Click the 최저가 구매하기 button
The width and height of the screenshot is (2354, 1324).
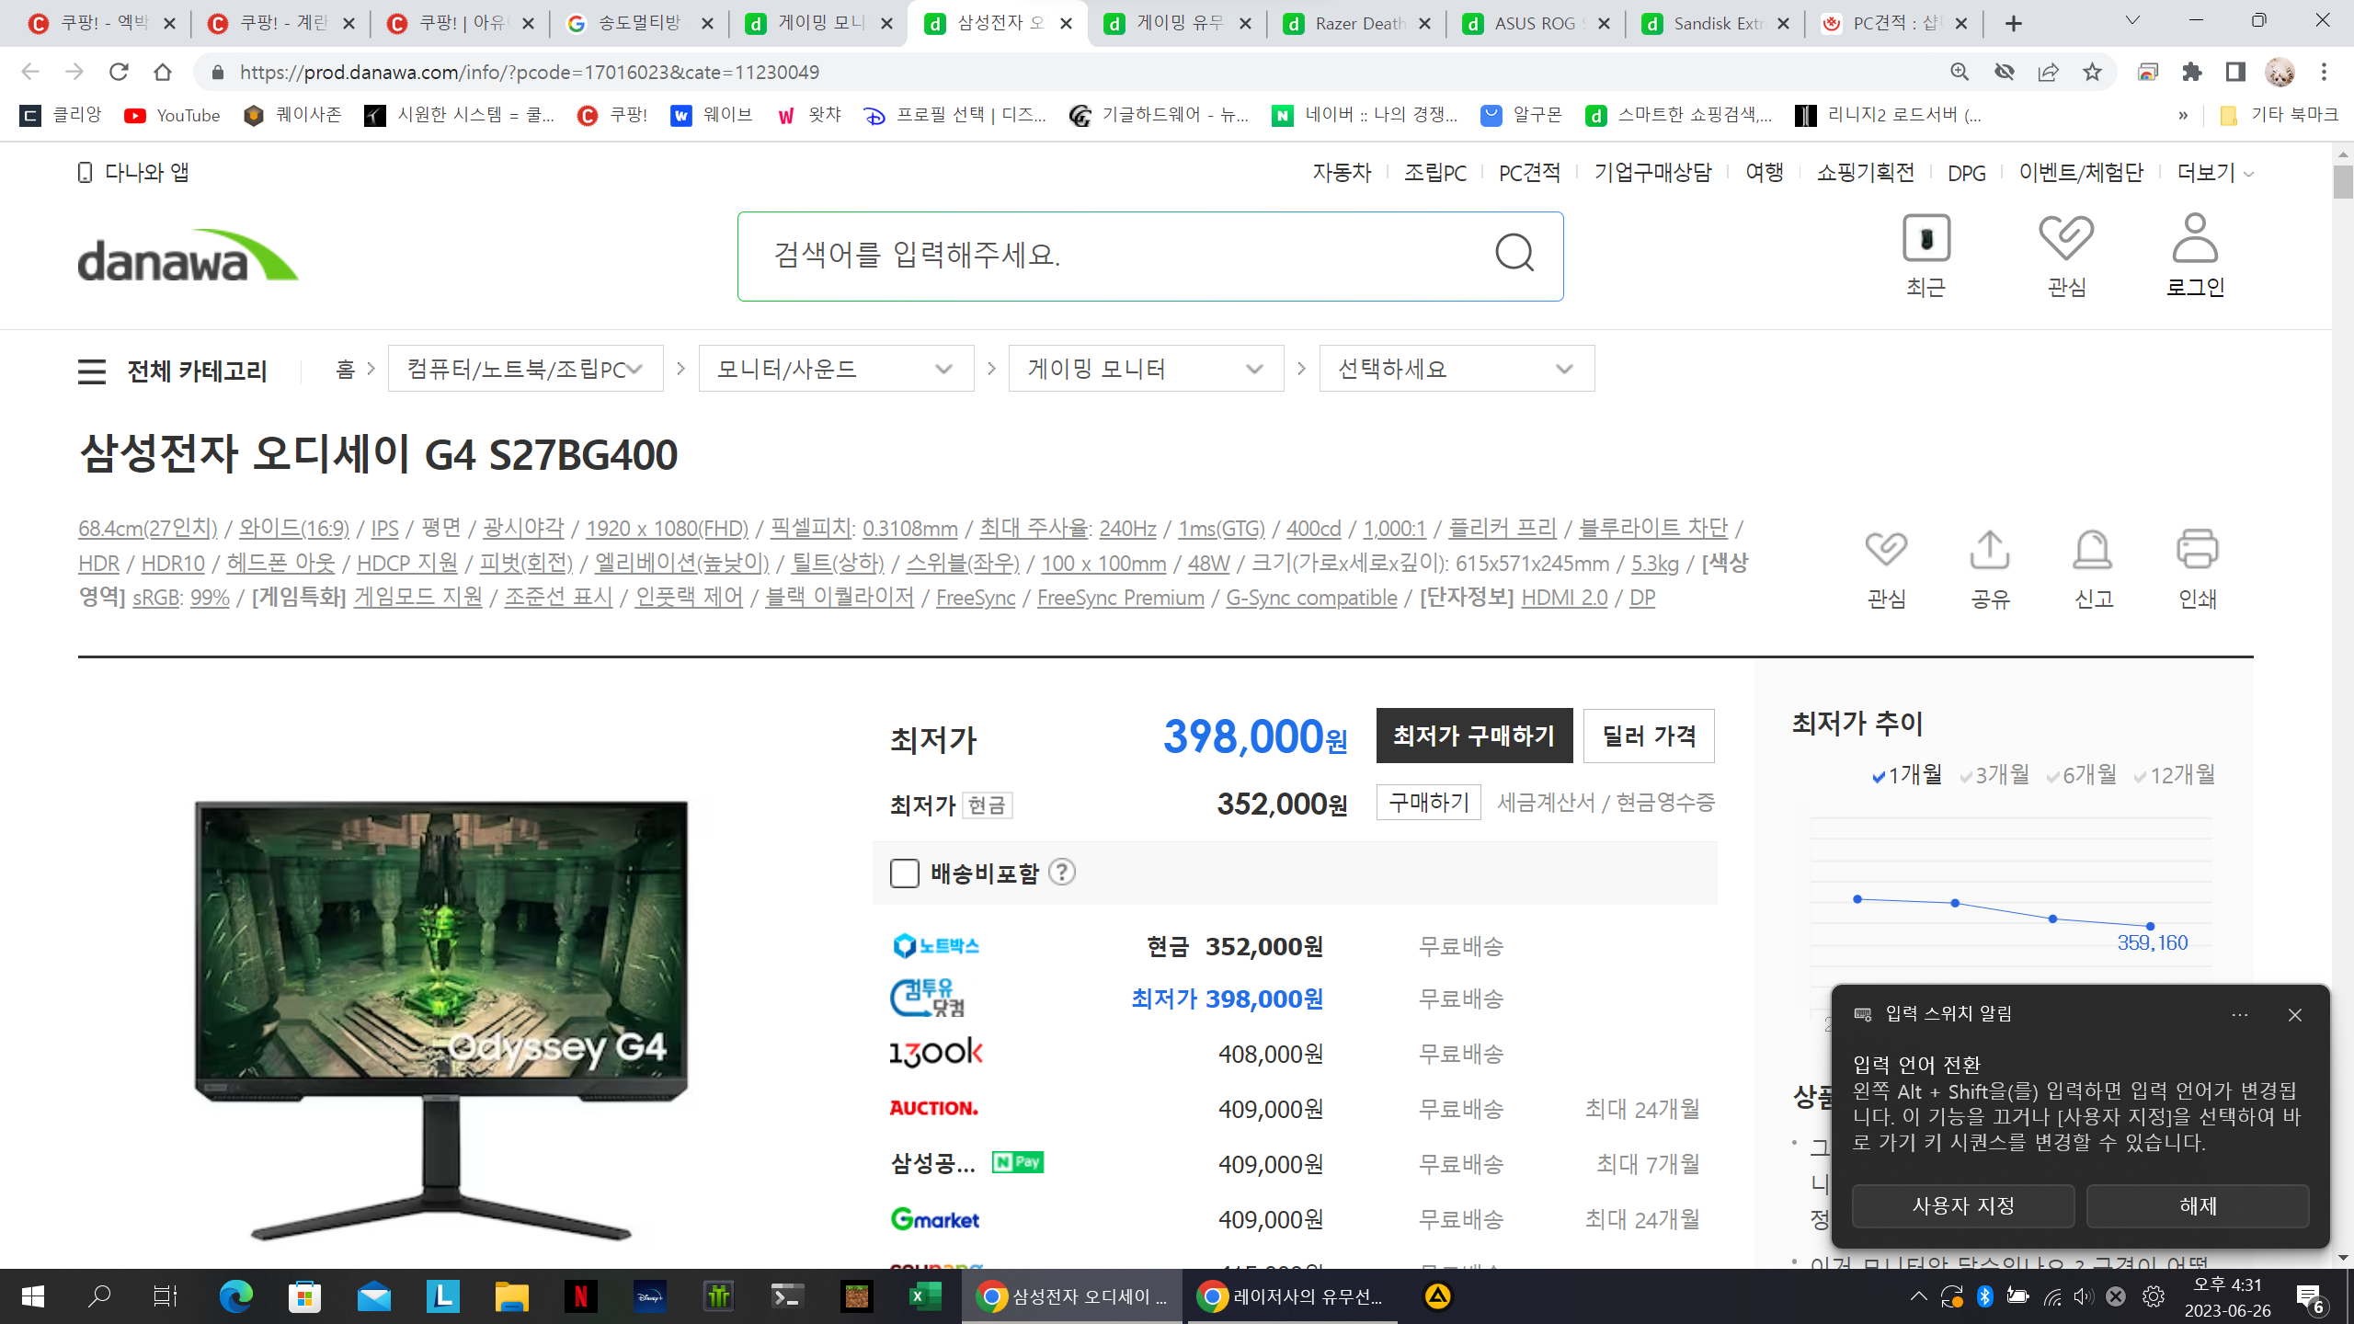pos(1474,736)
